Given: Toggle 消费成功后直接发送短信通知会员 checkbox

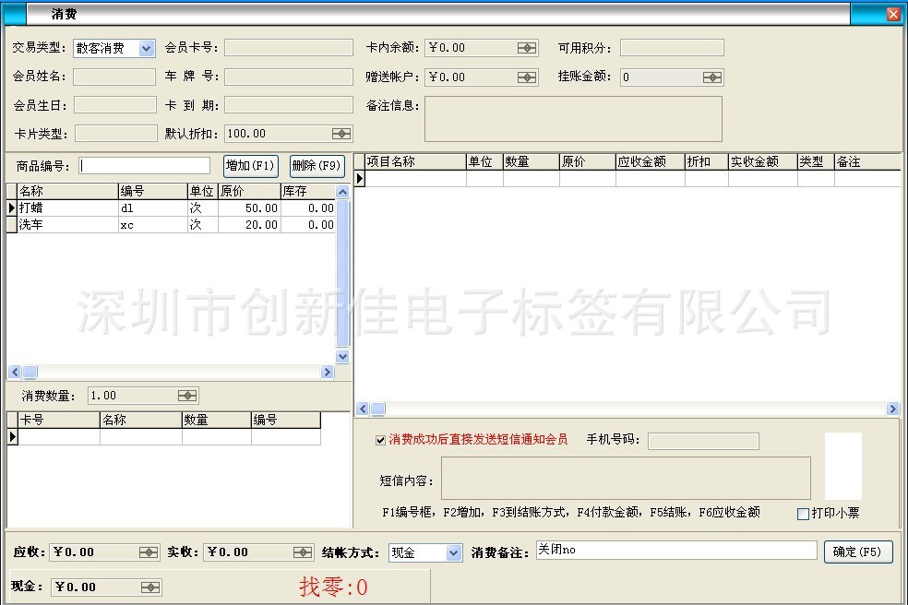Looking at the screenshot, I should point(380,440).
